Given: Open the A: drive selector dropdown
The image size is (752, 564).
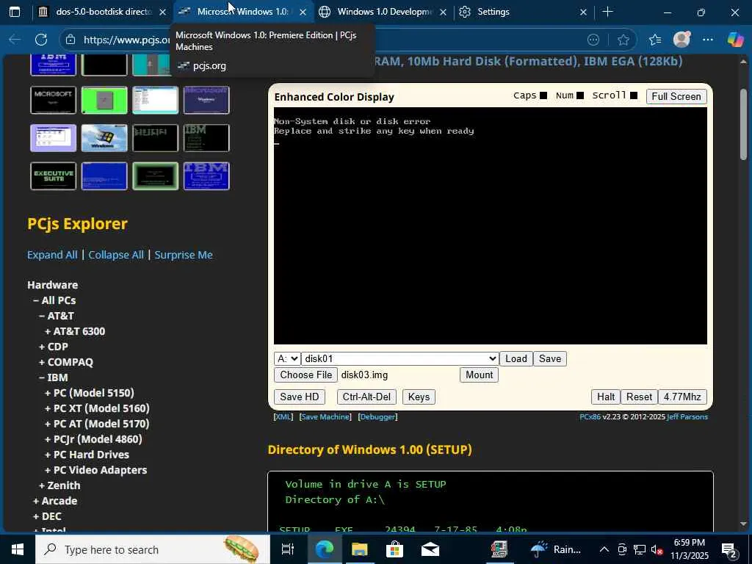Looking at the screenshot, I should click(287, 358).
